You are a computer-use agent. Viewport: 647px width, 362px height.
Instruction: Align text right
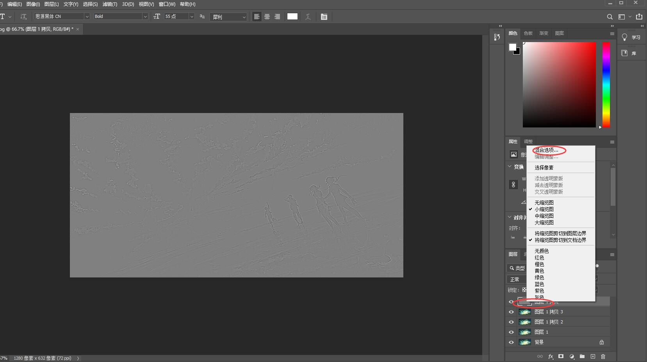277,16
